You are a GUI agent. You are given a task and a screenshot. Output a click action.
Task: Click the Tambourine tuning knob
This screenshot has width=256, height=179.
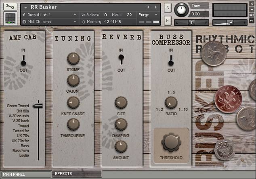point(73,124)
